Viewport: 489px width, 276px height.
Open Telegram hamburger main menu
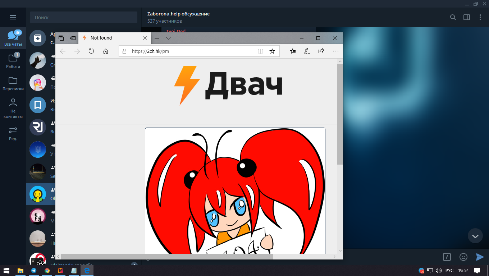tap(13, 17)
